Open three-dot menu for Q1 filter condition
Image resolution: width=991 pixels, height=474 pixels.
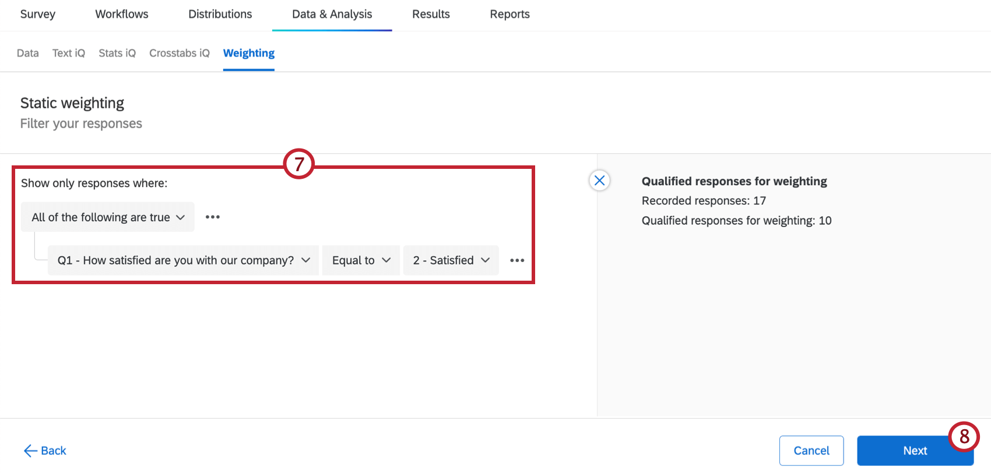click(x=517, y=260)
